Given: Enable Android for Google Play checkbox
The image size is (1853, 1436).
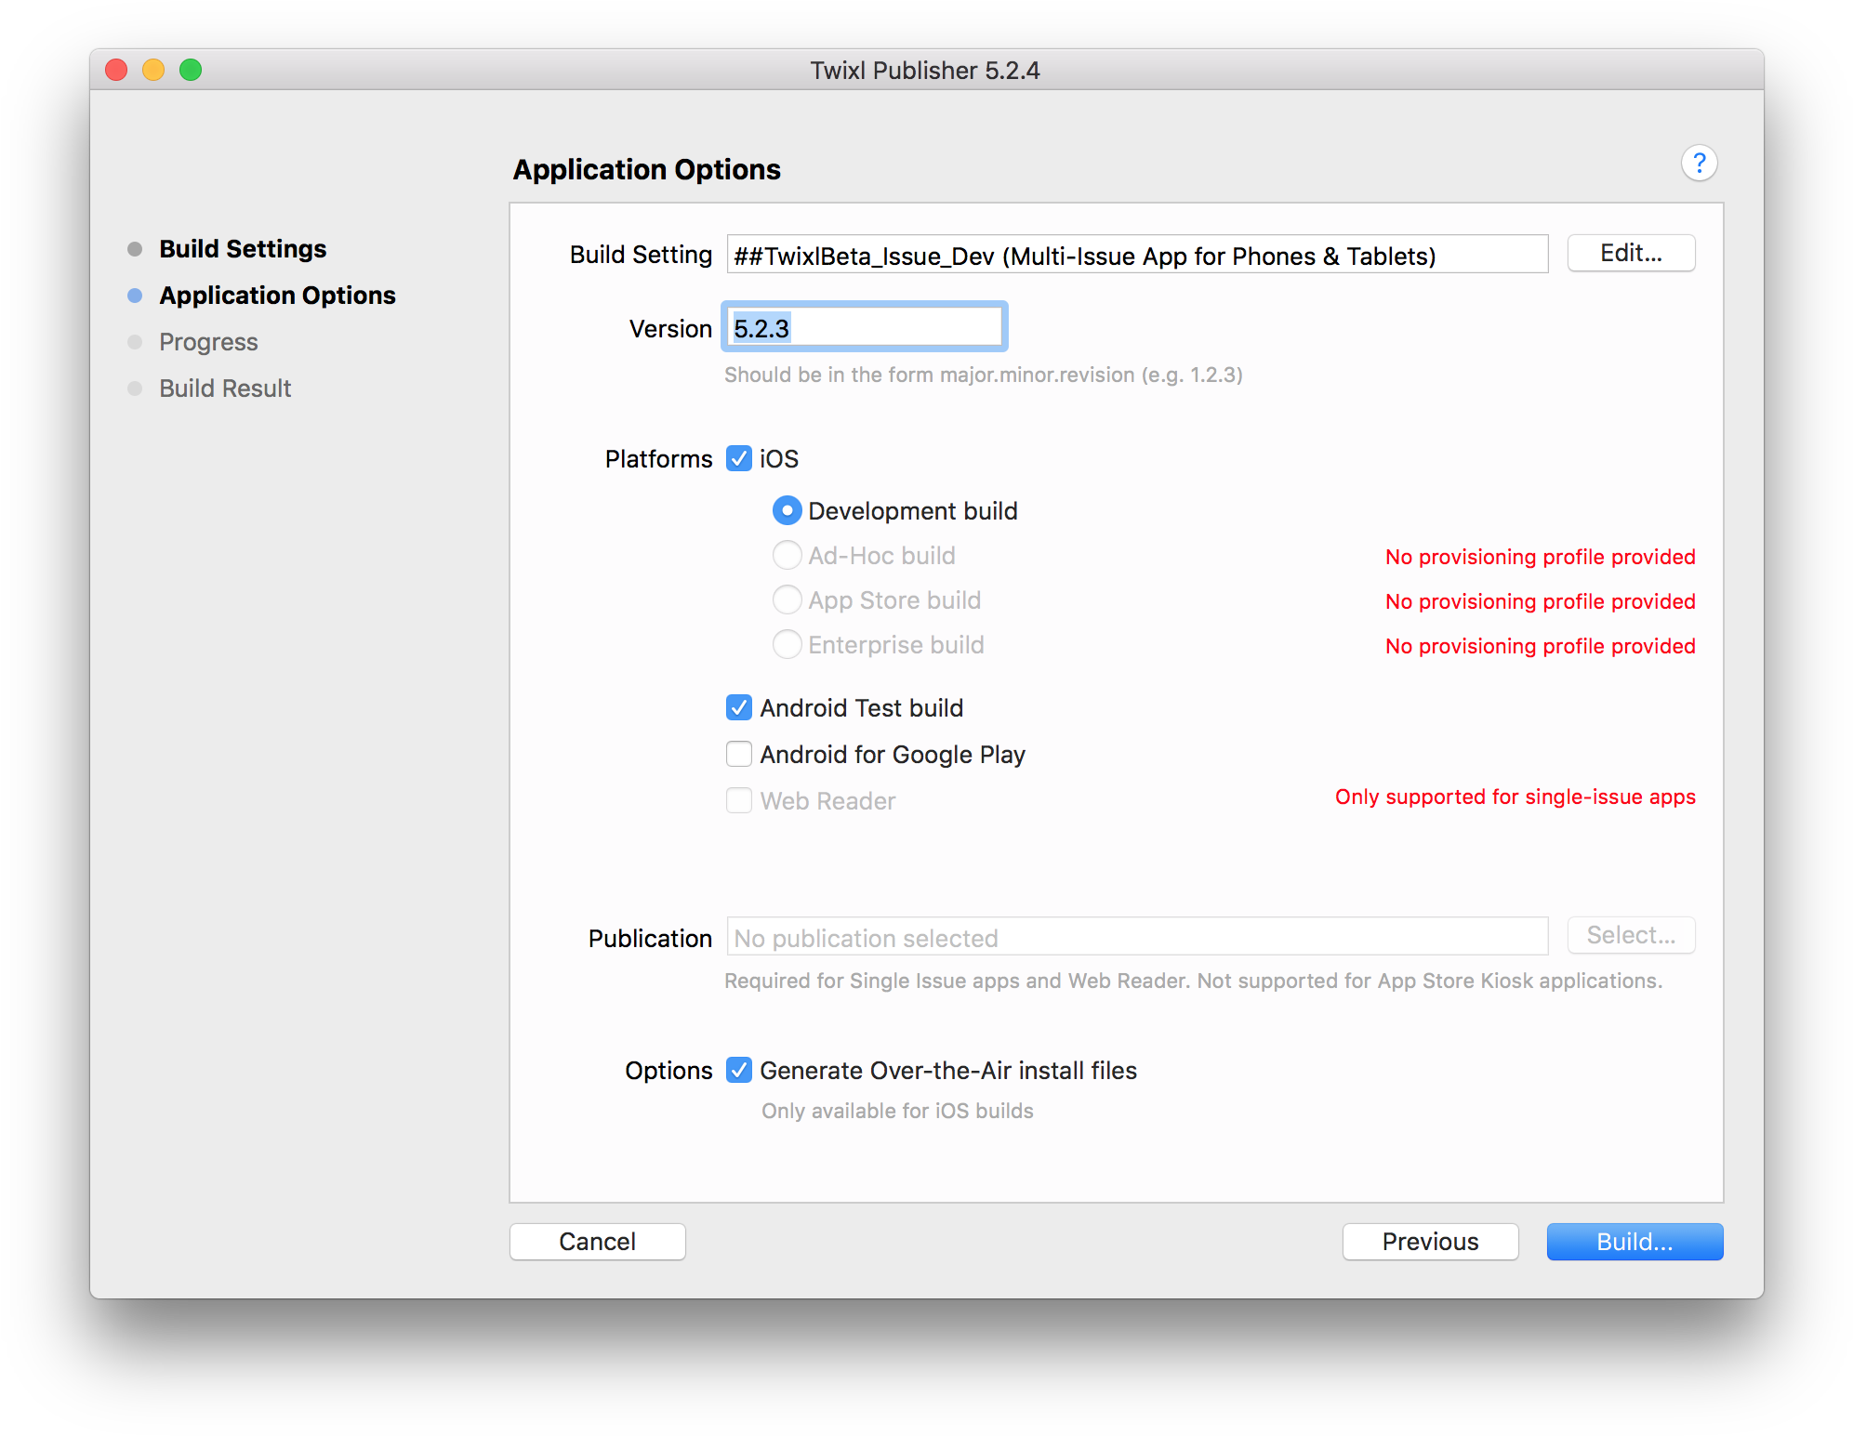Looking at the screenshot, I should pyautogui.click(x=739, y=754).
